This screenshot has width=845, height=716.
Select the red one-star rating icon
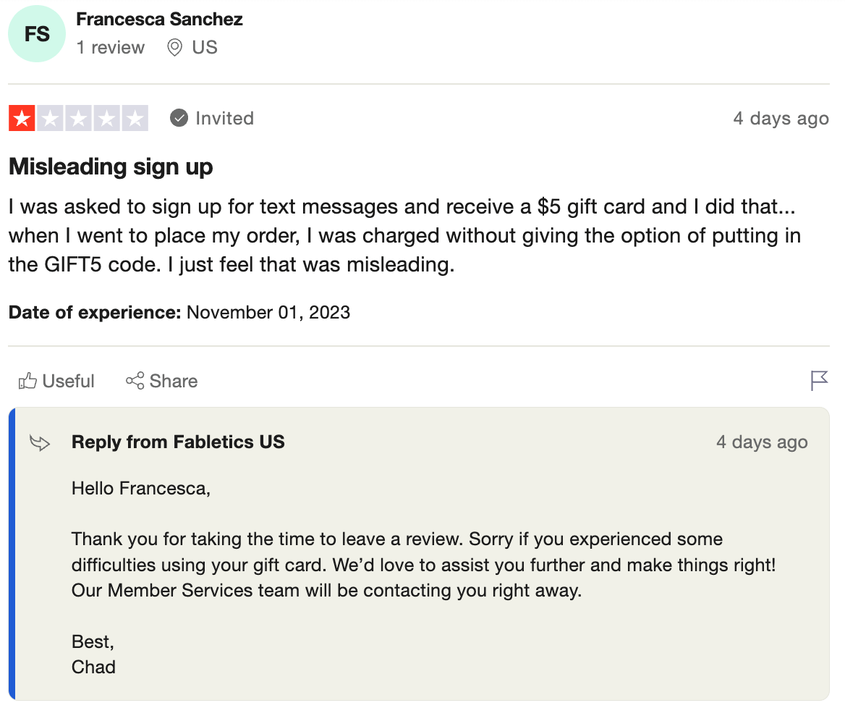click(x=21, y=117)
